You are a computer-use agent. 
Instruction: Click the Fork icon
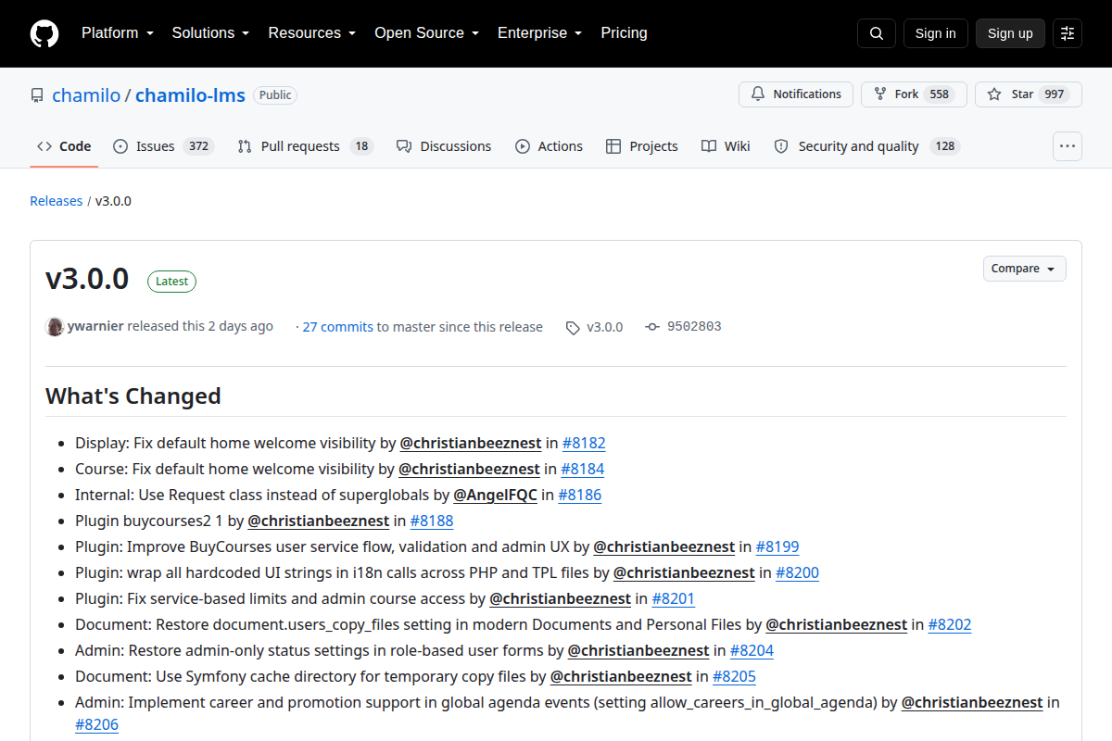[x=879, y=94]
